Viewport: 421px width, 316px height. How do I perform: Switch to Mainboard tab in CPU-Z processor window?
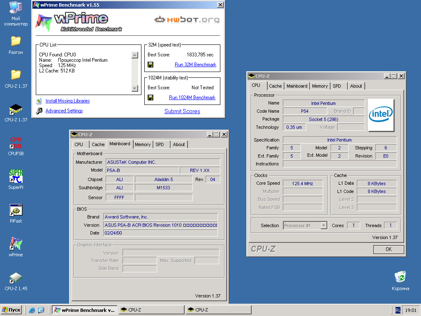(x=297, y=86)
